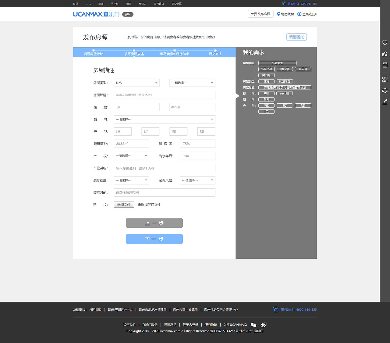Open the house PK comparison sidebar icon

385,54
